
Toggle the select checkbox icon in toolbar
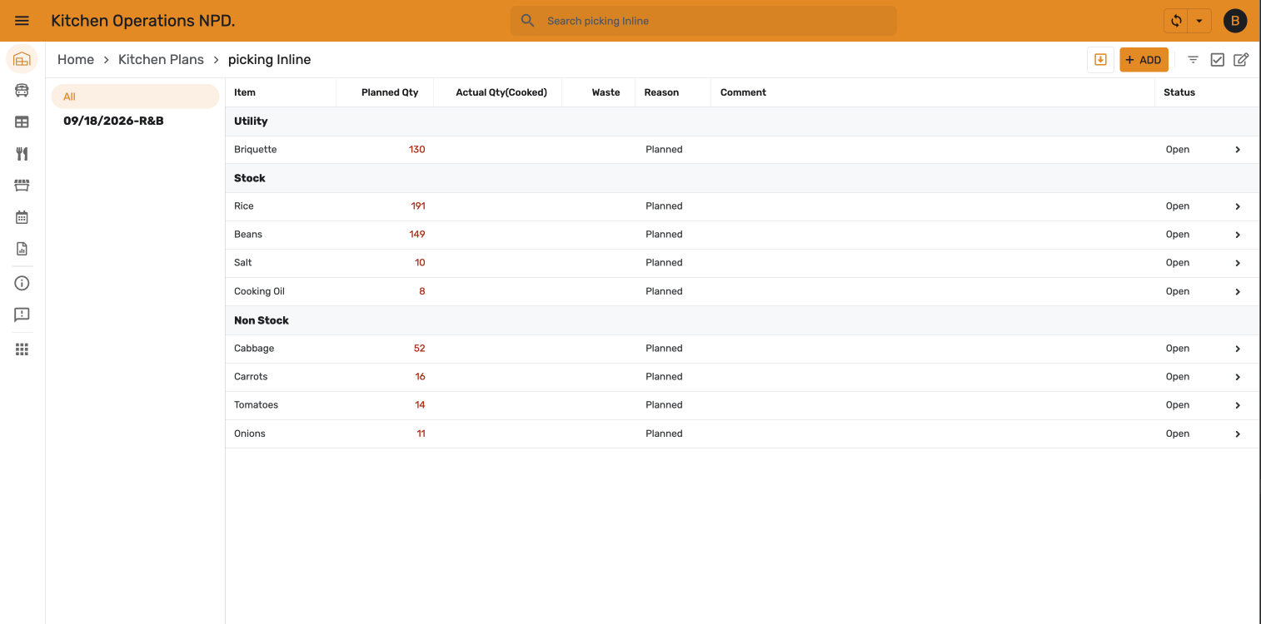click(x=1217, y=60)
